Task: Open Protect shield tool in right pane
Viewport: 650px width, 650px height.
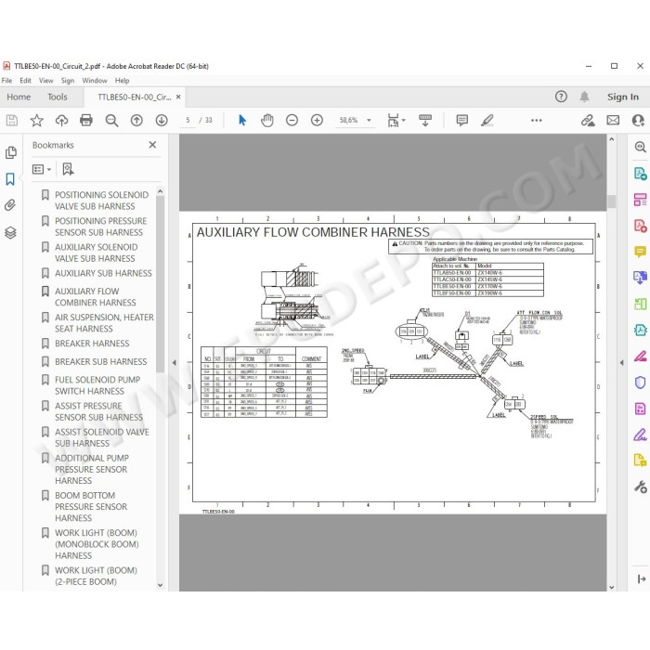Action: 640,383
